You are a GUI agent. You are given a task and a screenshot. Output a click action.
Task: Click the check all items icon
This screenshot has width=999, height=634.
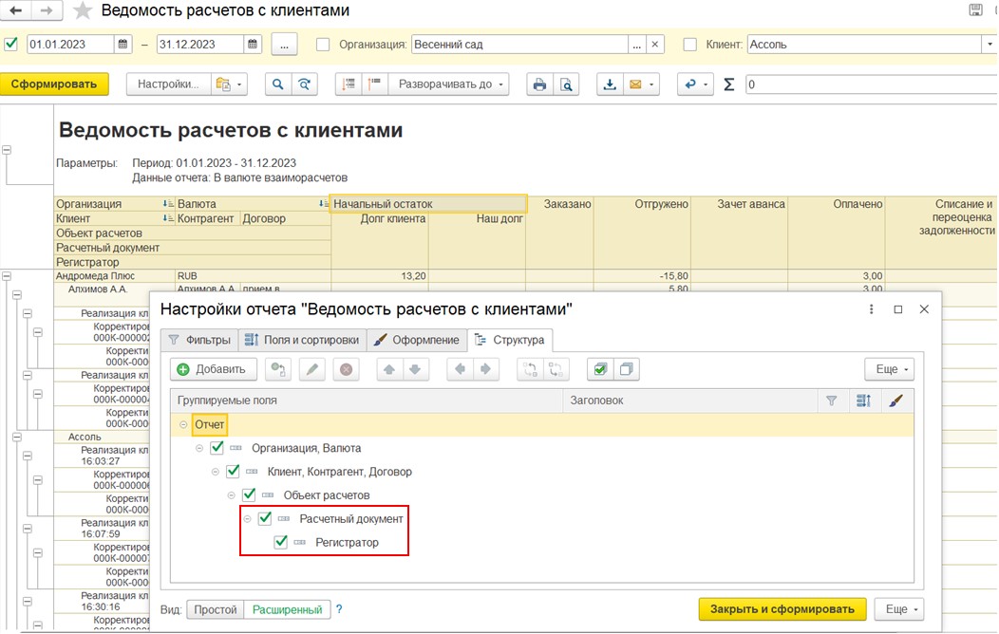click(x=598, y=369)
